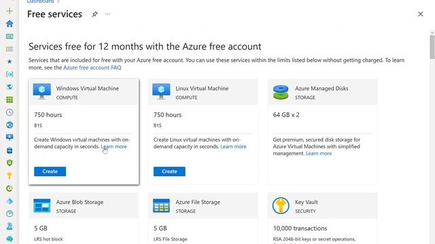Click the globe-with-arrow icon under Resource groups

click(10, 87)
